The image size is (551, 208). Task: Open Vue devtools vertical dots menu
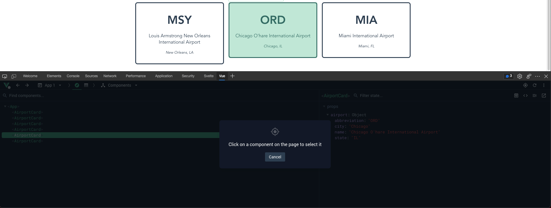544,85
